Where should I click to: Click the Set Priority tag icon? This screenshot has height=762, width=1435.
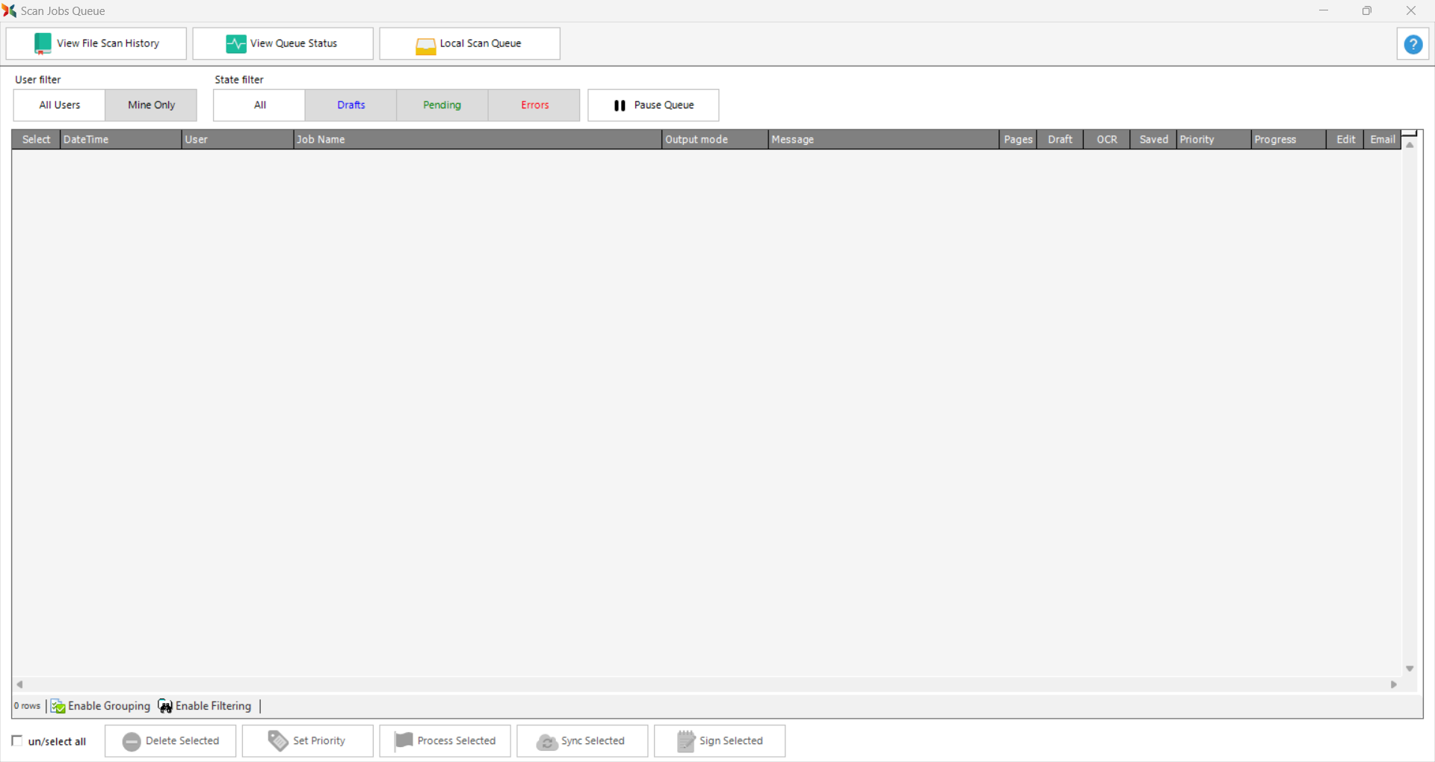[278, 740]
